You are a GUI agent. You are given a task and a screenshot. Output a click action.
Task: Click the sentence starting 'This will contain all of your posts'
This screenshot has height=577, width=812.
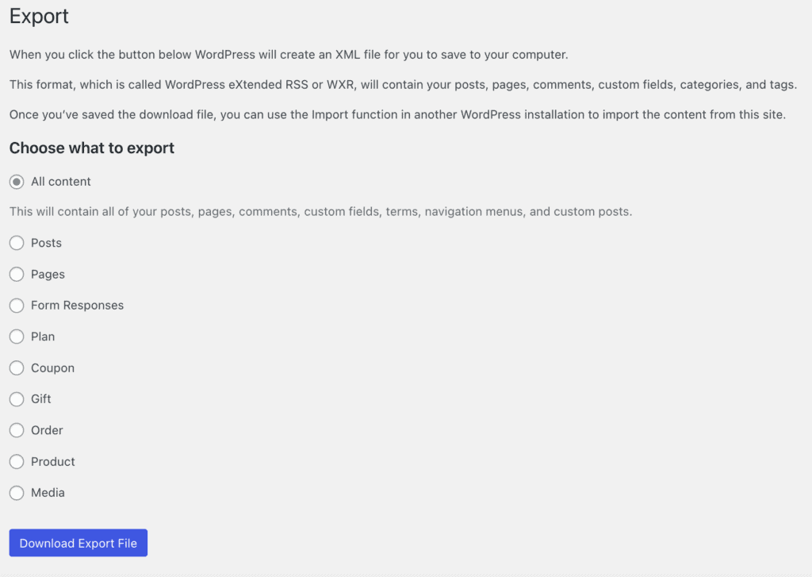320,212
